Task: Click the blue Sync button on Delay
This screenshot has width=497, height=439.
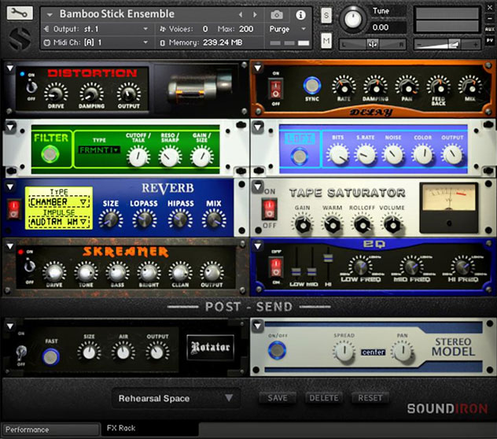Action: [x=312, y=85]
